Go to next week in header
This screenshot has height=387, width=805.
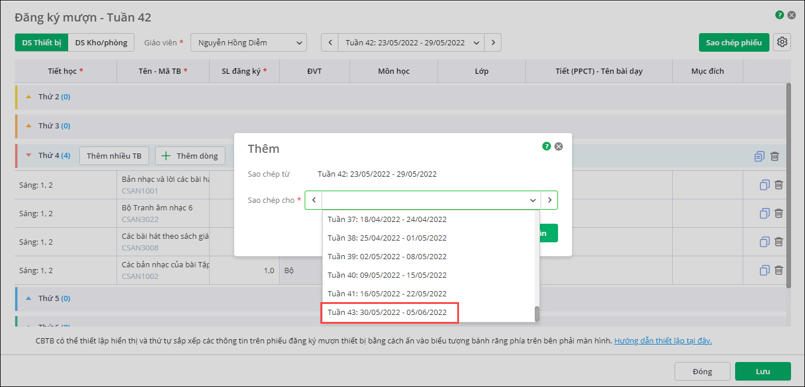[x=493, y=42]
